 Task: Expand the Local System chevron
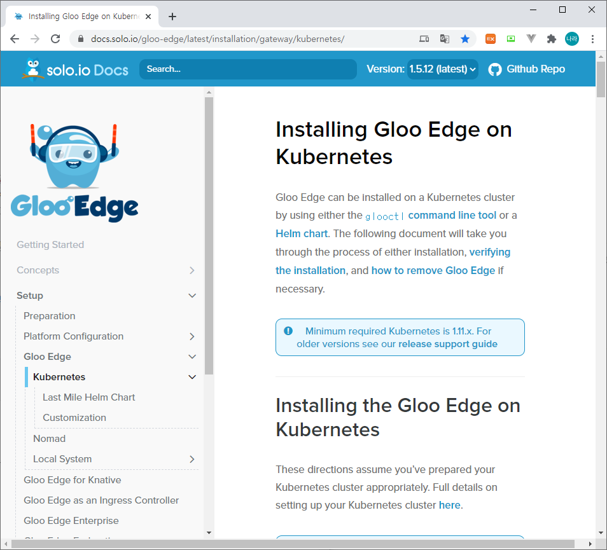(x=192, y=459)
